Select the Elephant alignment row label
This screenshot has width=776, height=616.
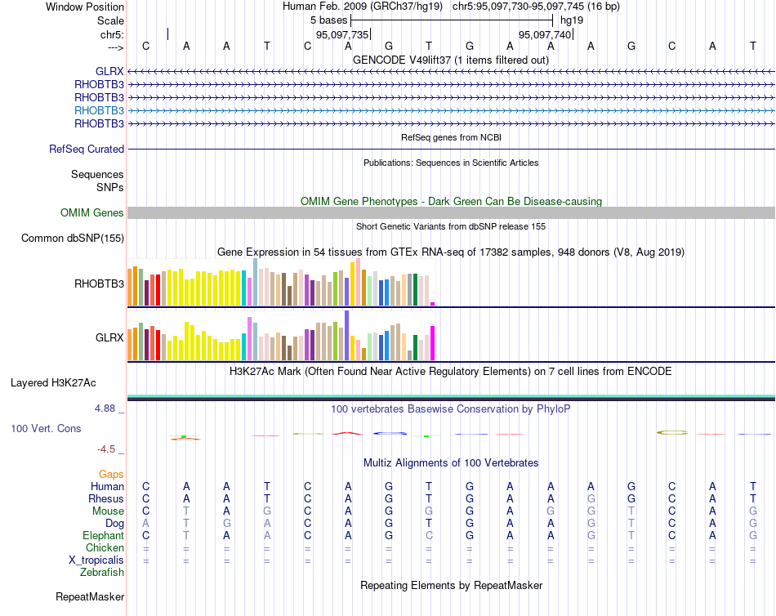(x=104, y=536)
